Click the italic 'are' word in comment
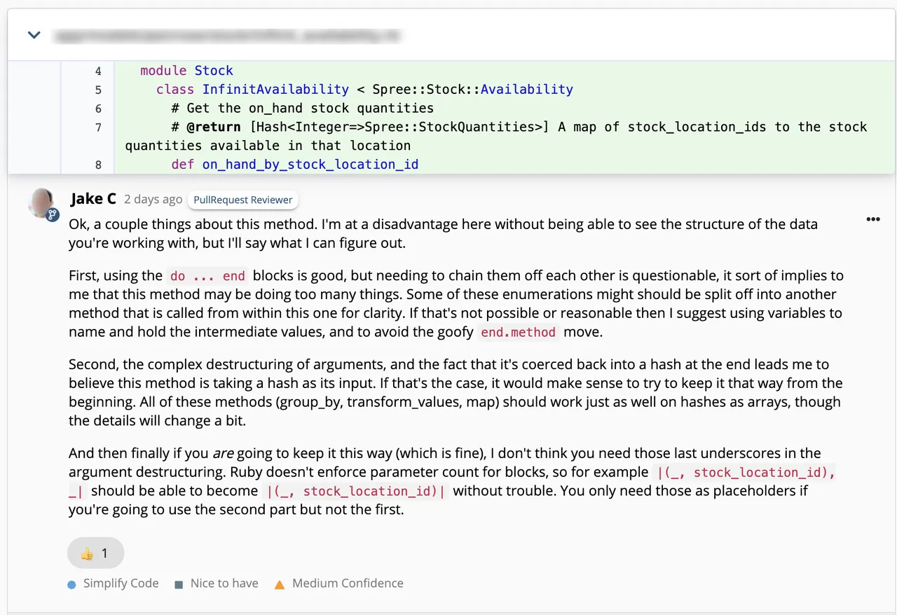 pyautogui.click(x=223, y=454)
